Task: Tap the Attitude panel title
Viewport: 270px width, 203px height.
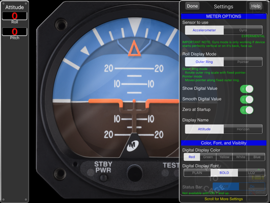Action: tap(15, 7)
